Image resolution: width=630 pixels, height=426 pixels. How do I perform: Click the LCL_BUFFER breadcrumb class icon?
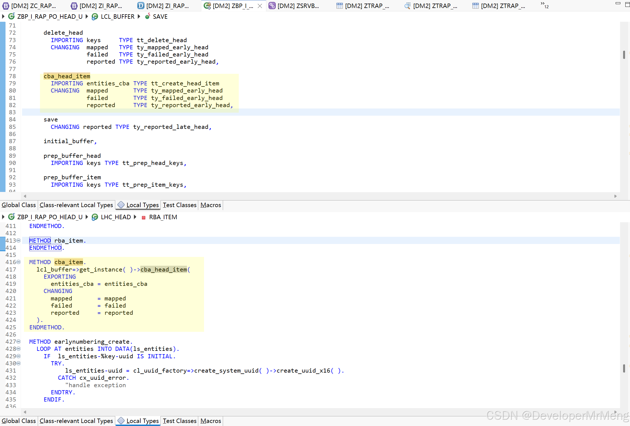pos(95,17)
